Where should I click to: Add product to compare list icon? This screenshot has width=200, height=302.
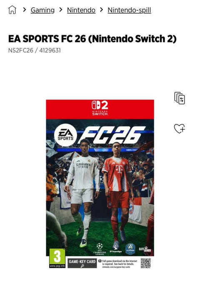[x=180, y=98]
